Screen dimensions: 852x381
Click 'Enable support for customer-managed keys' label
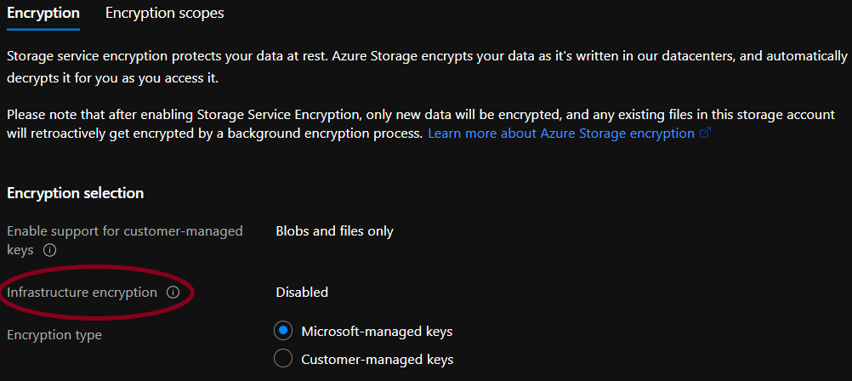tap(124, 231)
